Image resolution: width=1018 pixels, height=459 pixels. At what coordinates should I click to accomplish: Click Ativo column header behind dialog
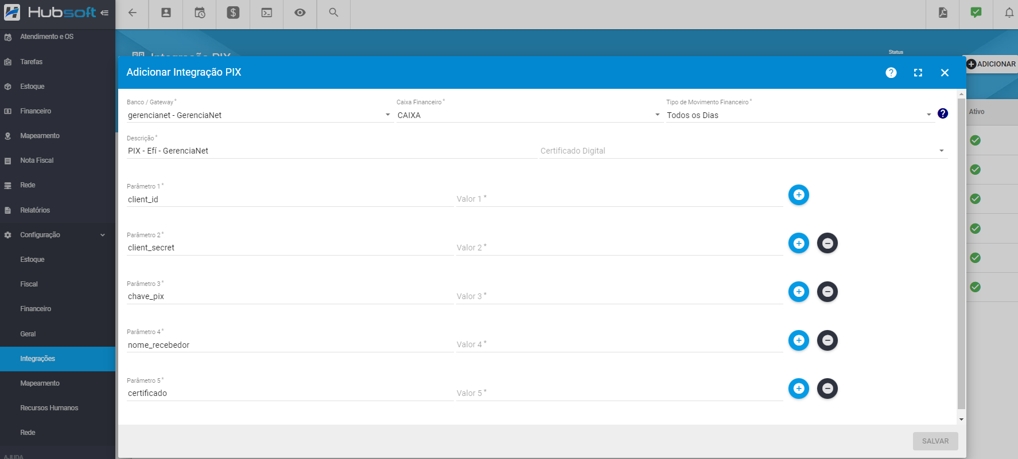(977, 112)
